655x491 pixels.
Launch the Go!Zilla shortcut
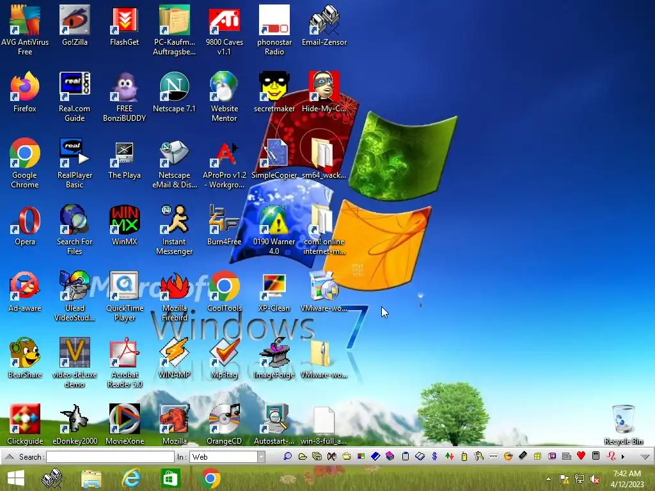click(x=75, y=25)
